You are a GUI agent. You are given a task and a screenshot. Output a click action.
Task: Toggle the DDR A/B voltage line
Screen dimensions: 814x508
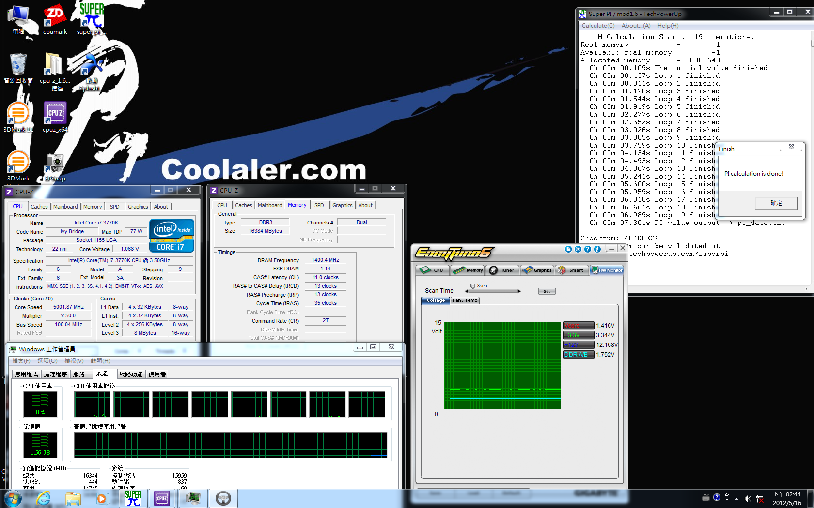click(578, 355)
